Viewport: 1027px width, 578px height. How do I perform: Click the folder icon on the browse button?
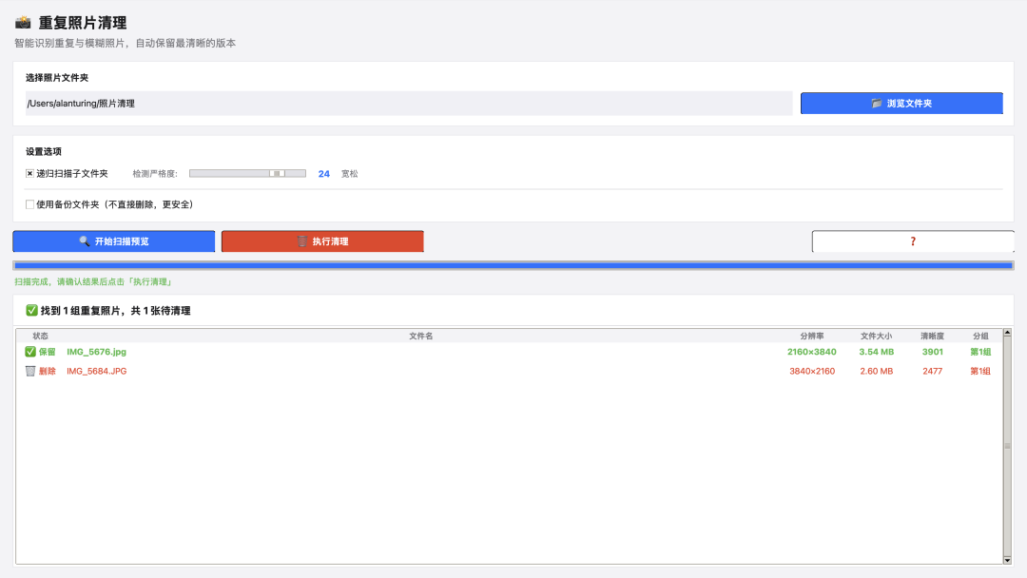coord(877,104)
